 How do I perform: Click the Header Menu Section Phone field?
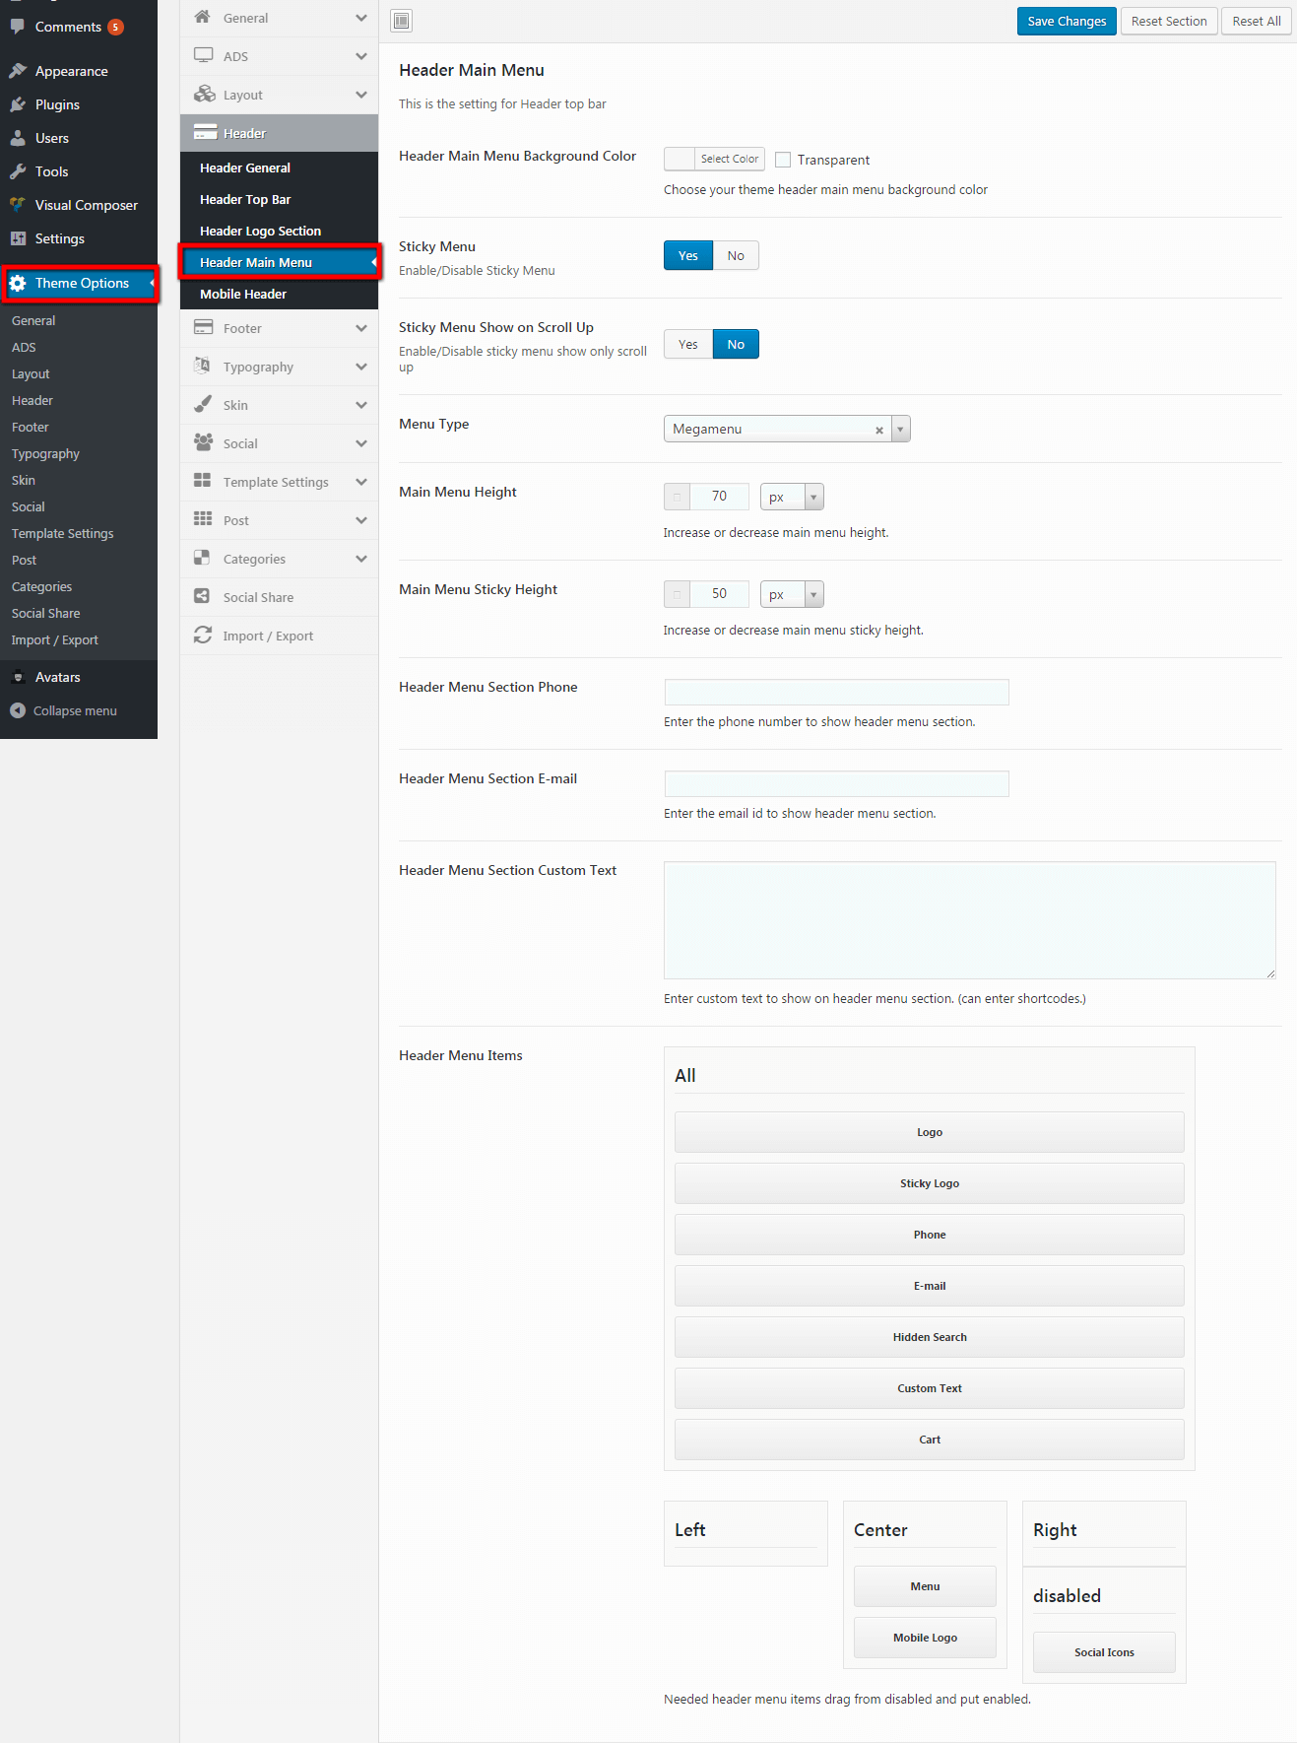pyautogui.click(x=836, y=692)
